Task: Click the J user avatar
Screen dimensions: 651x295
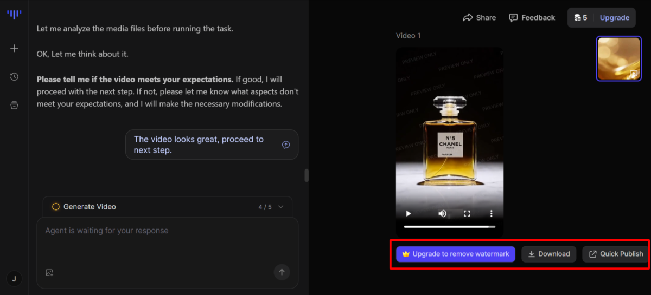Action: click(x=14, y=279)
